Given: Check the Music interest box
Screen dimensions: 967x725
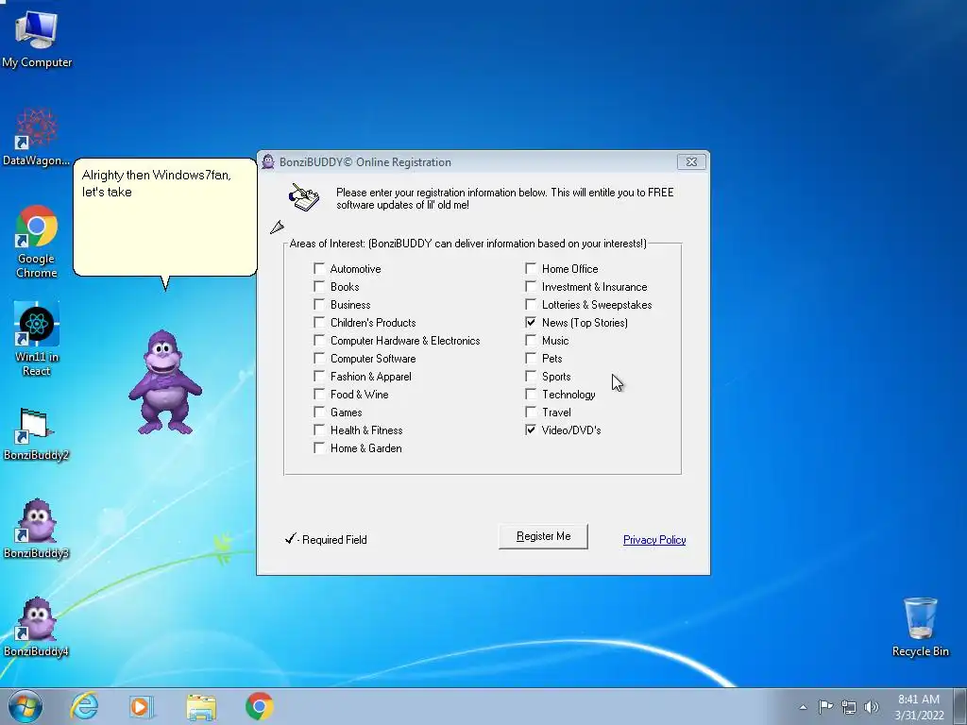Looking at the screenshot, I should (x=531, y=340).
